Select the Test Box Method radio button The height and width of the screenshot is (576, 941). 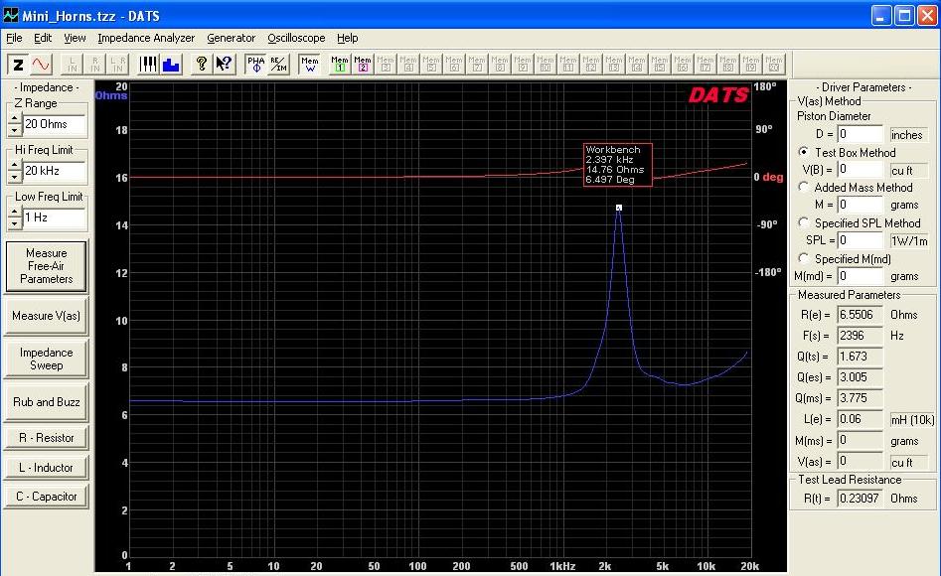coord(804,152)
